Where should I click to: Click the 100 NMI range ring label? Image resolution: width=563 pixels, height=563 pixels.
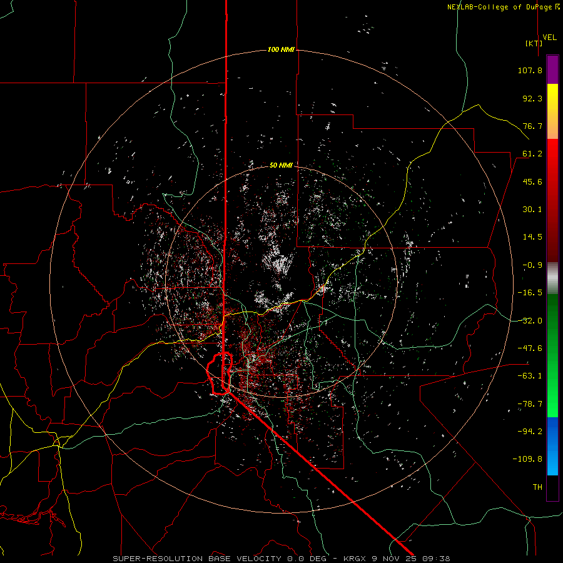point(281,49)
